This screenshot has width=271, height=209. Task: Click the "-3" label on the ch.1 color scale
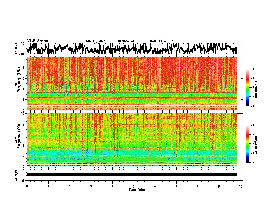252,69
